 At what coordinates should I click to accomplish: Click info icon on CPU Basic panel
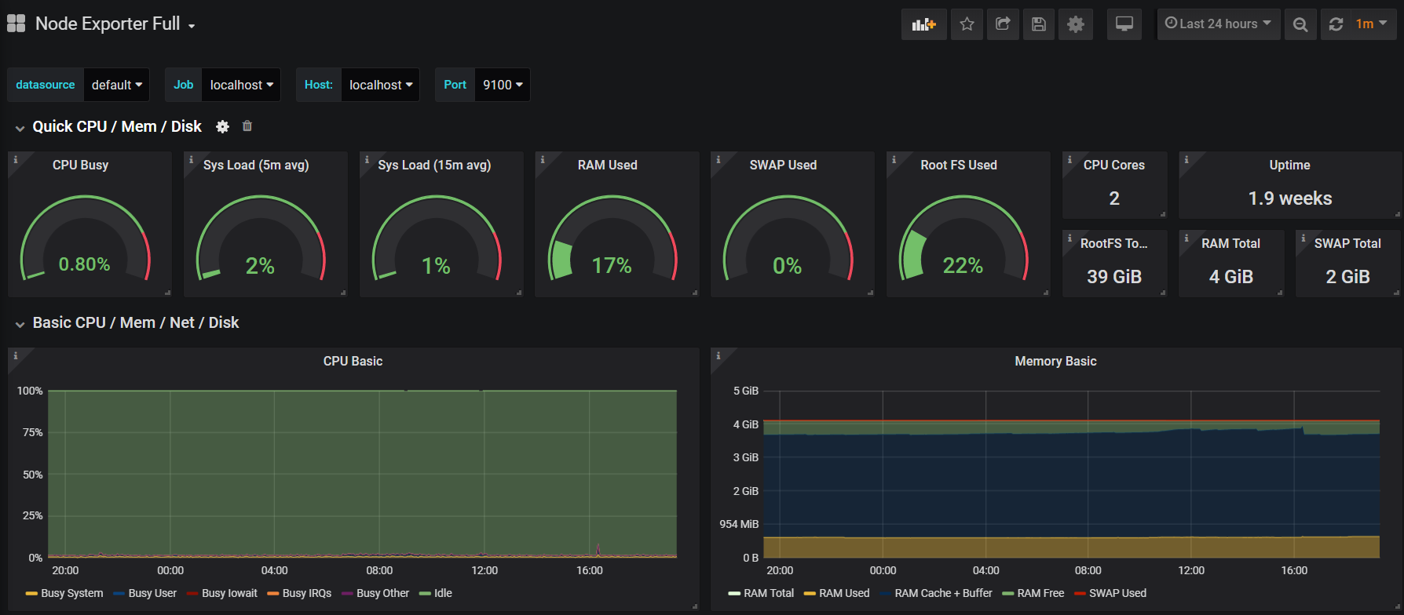pyautogui.click(x=16, y=355)
